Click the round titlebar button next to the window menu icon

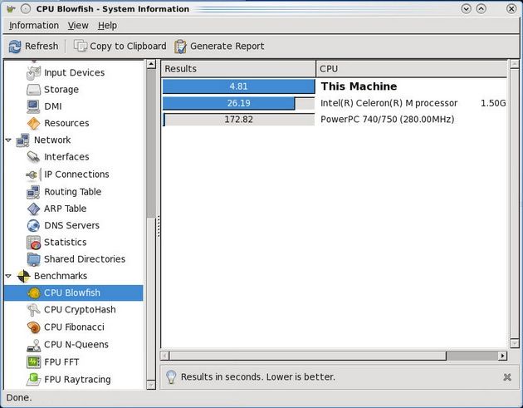tap(26, 8)
